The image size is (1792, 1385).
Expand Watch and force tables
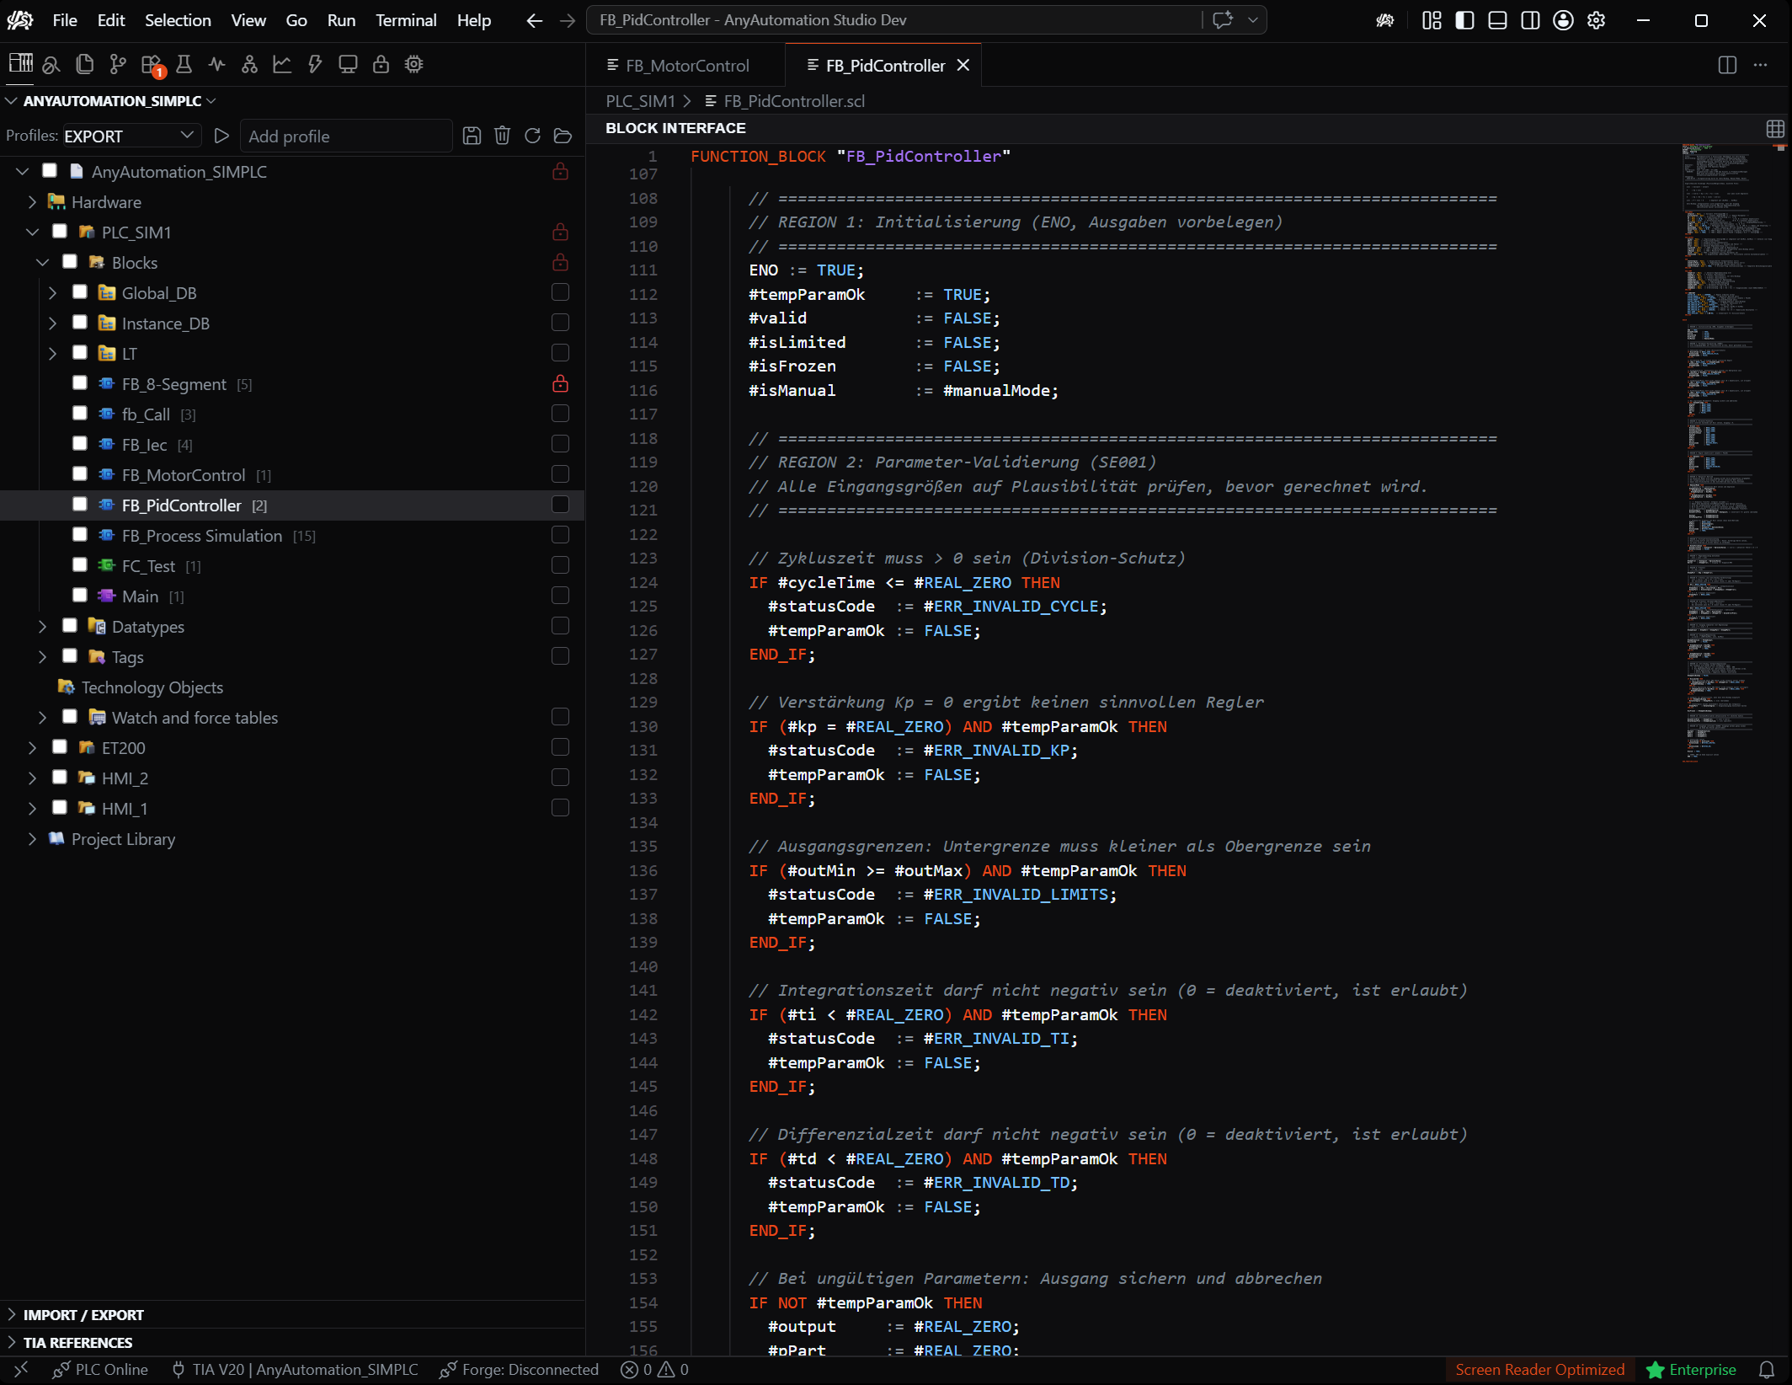[42, 718]
